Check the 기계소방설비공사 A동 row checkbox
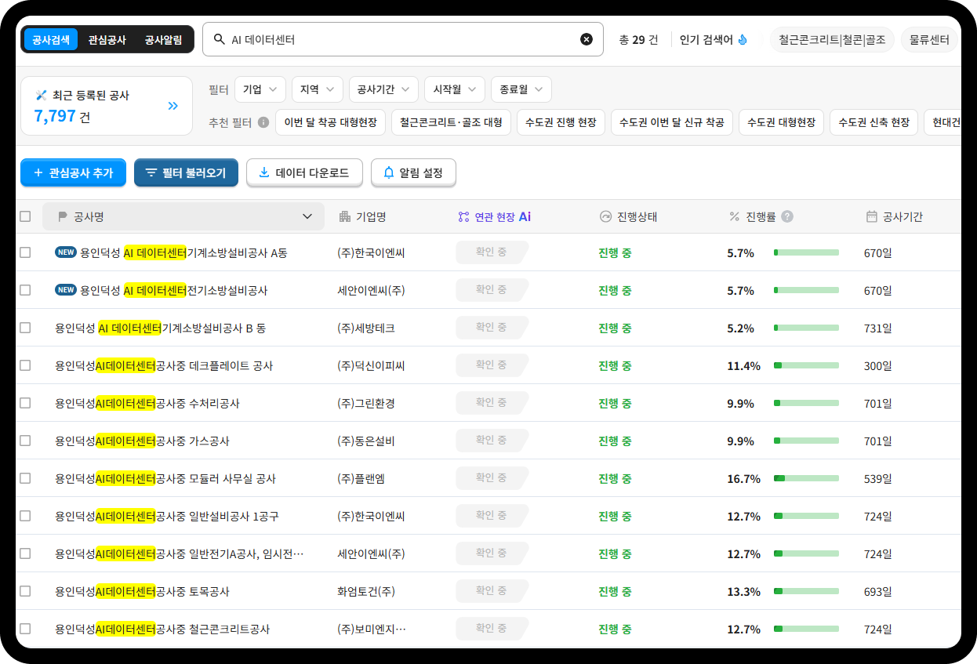Viewport: 977px width, 664px height. 25,252
